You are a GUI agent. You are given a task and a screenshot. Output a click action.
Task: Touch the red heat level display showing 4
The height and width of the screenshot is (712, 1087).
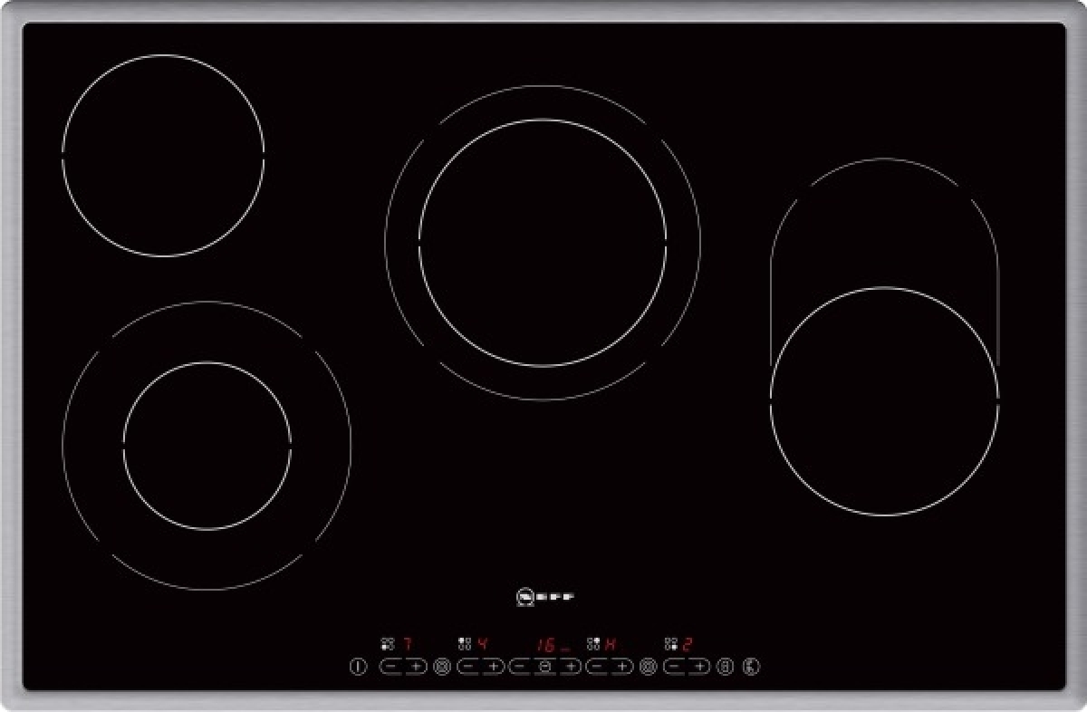pos(483,644)
